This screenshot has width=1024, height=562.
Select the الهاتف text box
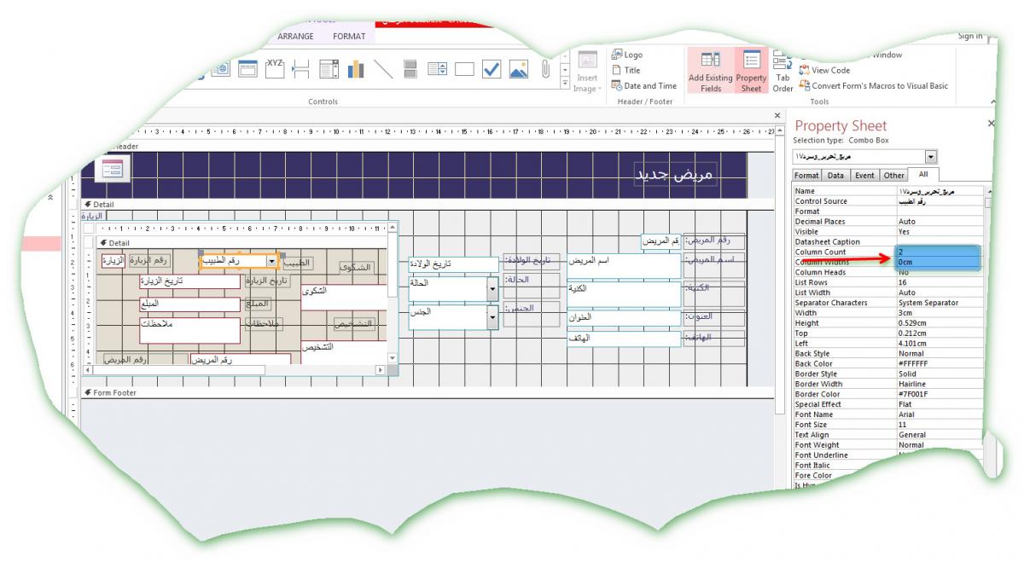624,339
